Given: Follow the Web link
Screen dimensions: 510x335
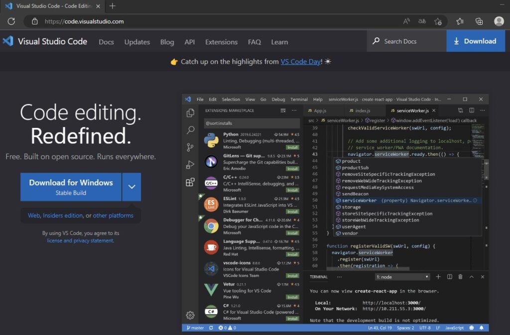Looking at the screenshot, I should click(34, 216).
